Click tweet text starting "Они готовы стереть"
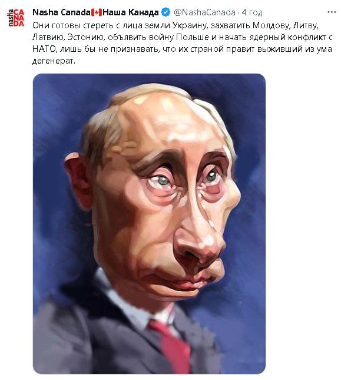The height and width of the screenshot is (380, 341). pos(182,43)
